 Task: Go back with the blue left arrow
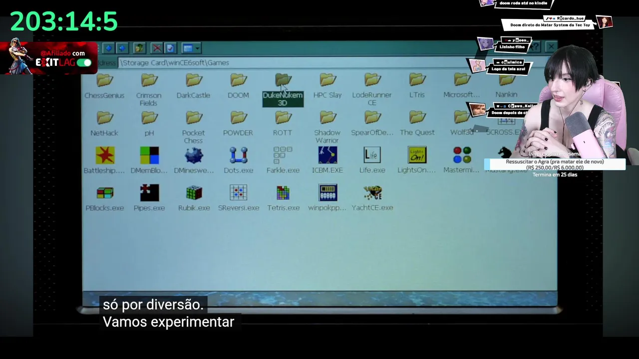108,48
